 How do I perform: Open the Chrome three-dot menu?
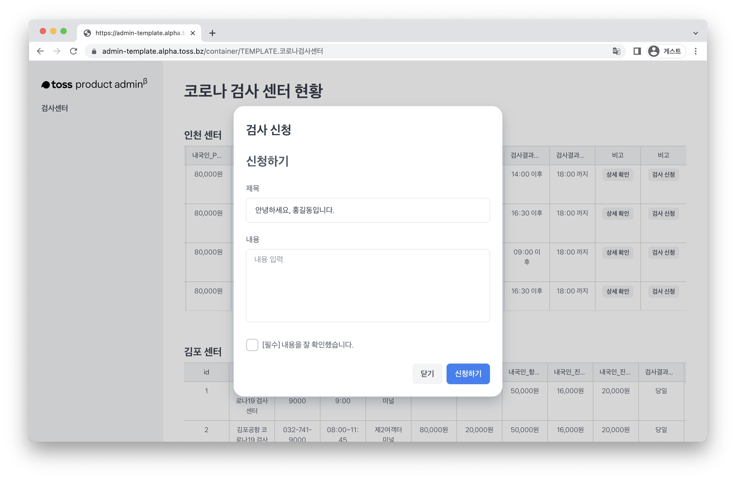(x=695, y=51)
